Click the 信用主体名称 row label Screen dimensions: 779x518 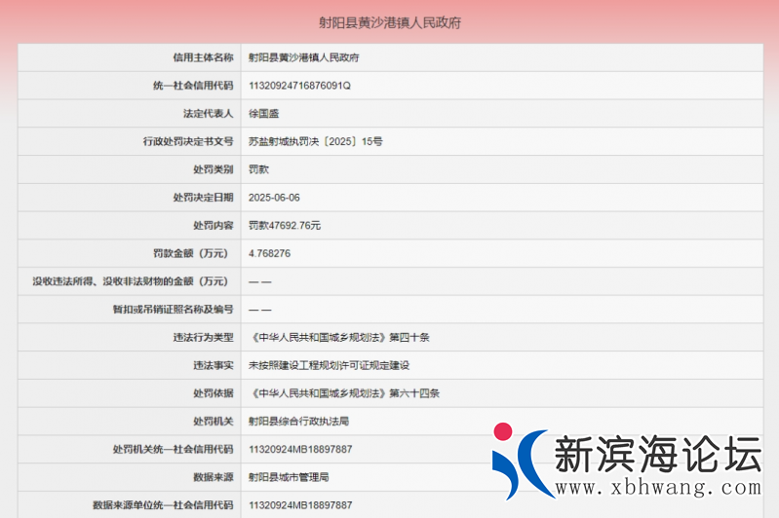click(x=203, y=57)
